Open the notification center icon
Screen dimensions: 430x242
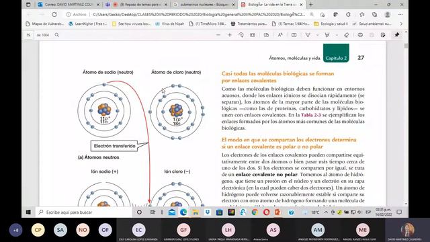click(x=399, y=212)
